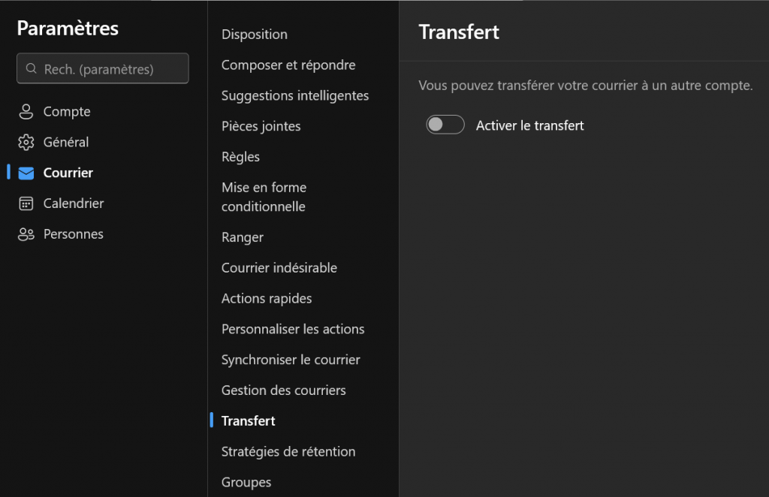Focus the Rech. (paramètres) search field
The width and height of the screenshot is (769, 497).
tap(109, 69)
